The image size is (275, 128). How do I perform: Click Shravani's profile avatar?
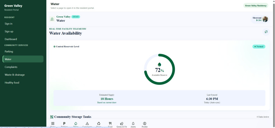(x=265, y=19)
